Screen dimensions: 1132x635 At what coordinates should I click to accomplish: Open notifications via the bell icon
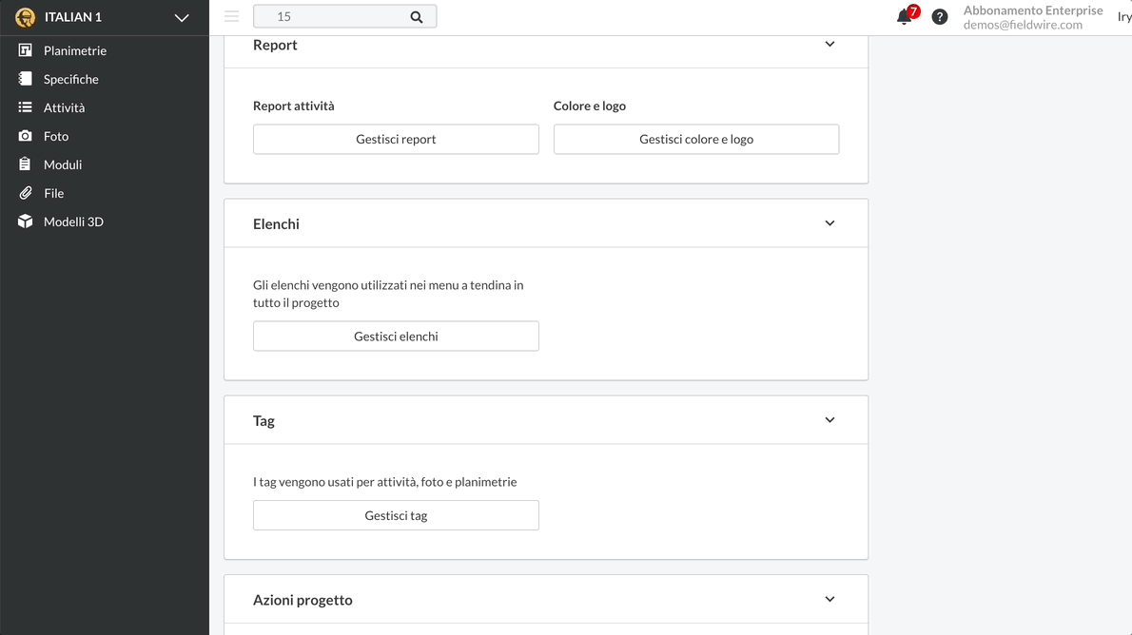click(903, 16)
